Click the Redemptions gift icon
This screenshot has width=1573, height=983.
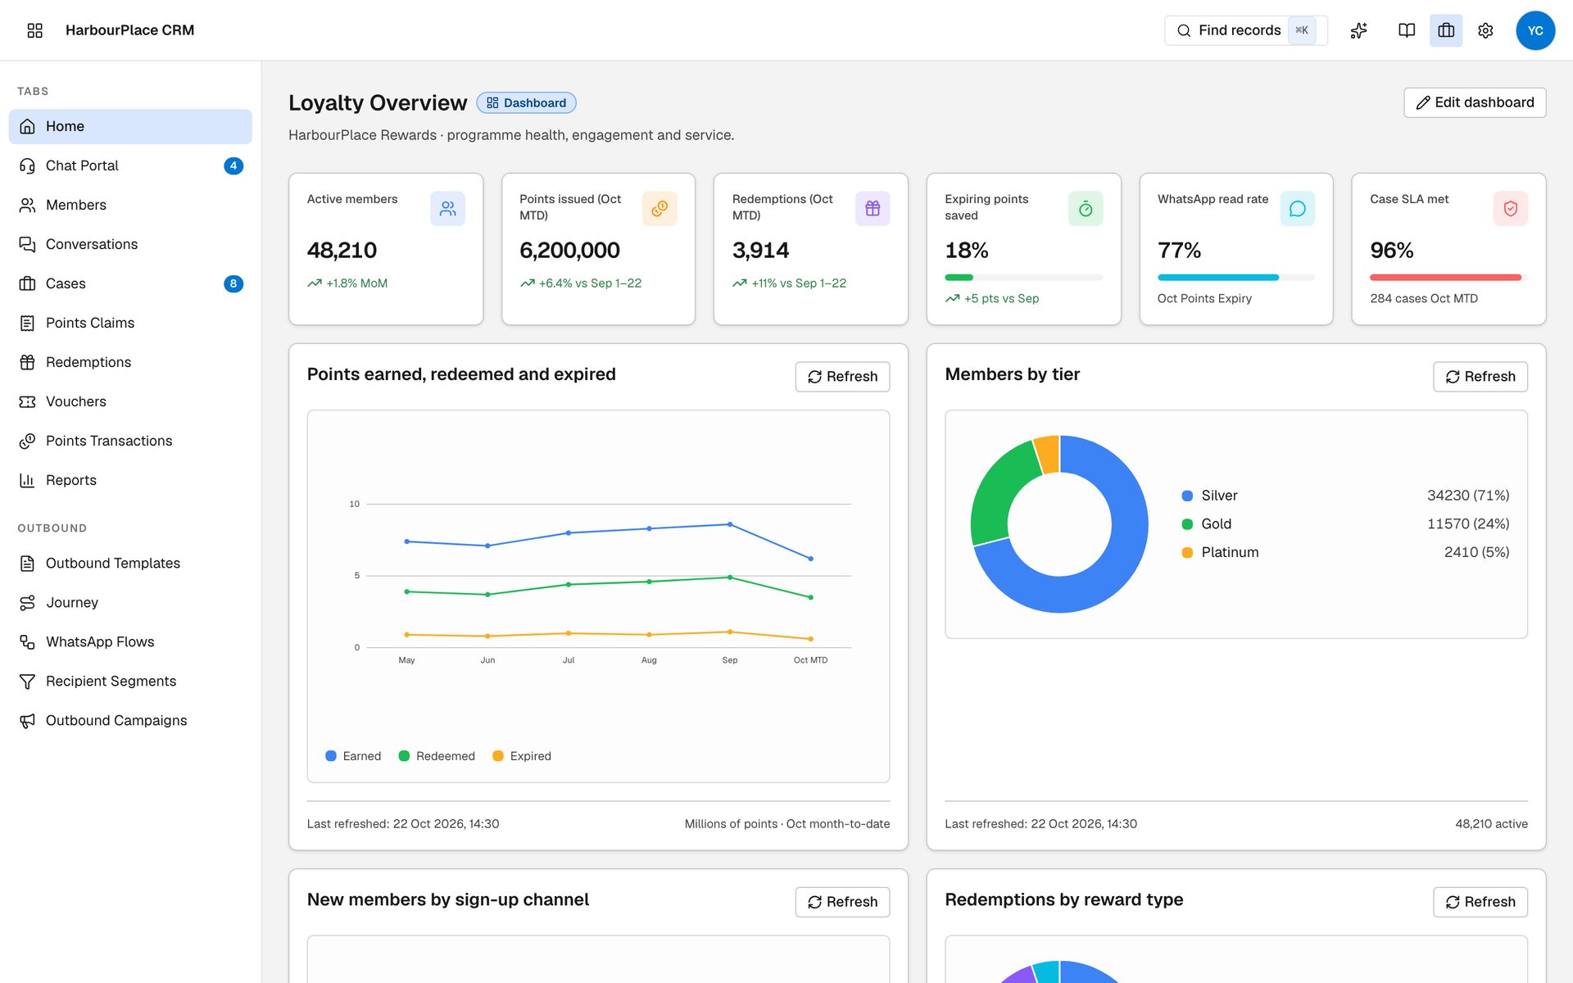(873, 209)
